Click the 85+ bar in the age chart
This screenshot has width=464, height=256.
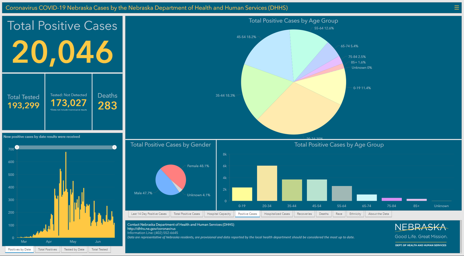click(416, 200)
